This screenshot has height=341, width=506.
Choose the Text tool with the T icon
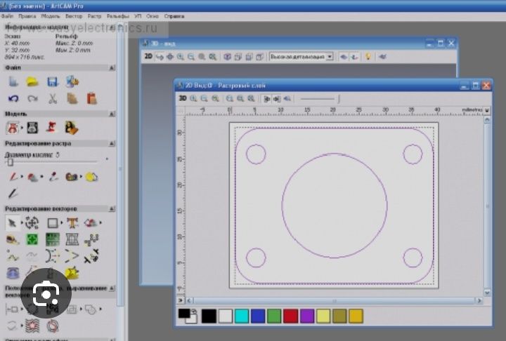(72, 222)
